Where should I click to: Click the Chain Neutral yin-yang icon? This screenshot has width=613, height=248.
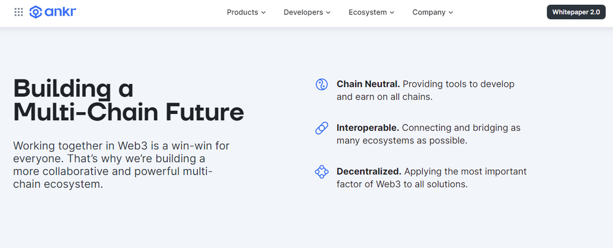tap(321, 85)
